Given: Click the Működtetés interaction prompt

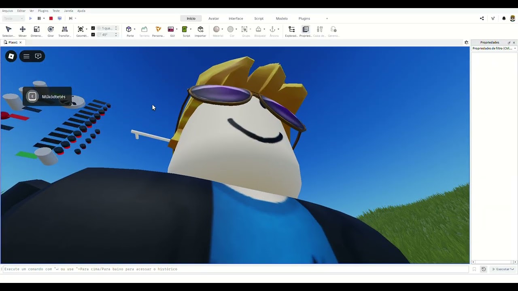Looking at the screenshot, I should (47, 97).
